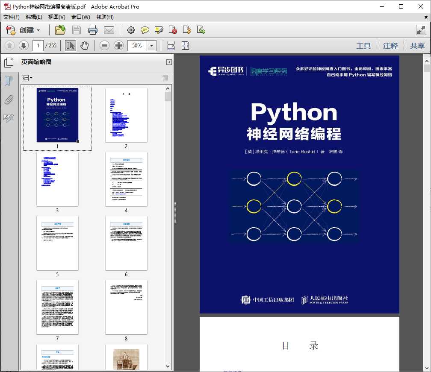The image size is (431, 372).
Task: Open the Attachments paperclip panel
Action: tap(9, 100)
